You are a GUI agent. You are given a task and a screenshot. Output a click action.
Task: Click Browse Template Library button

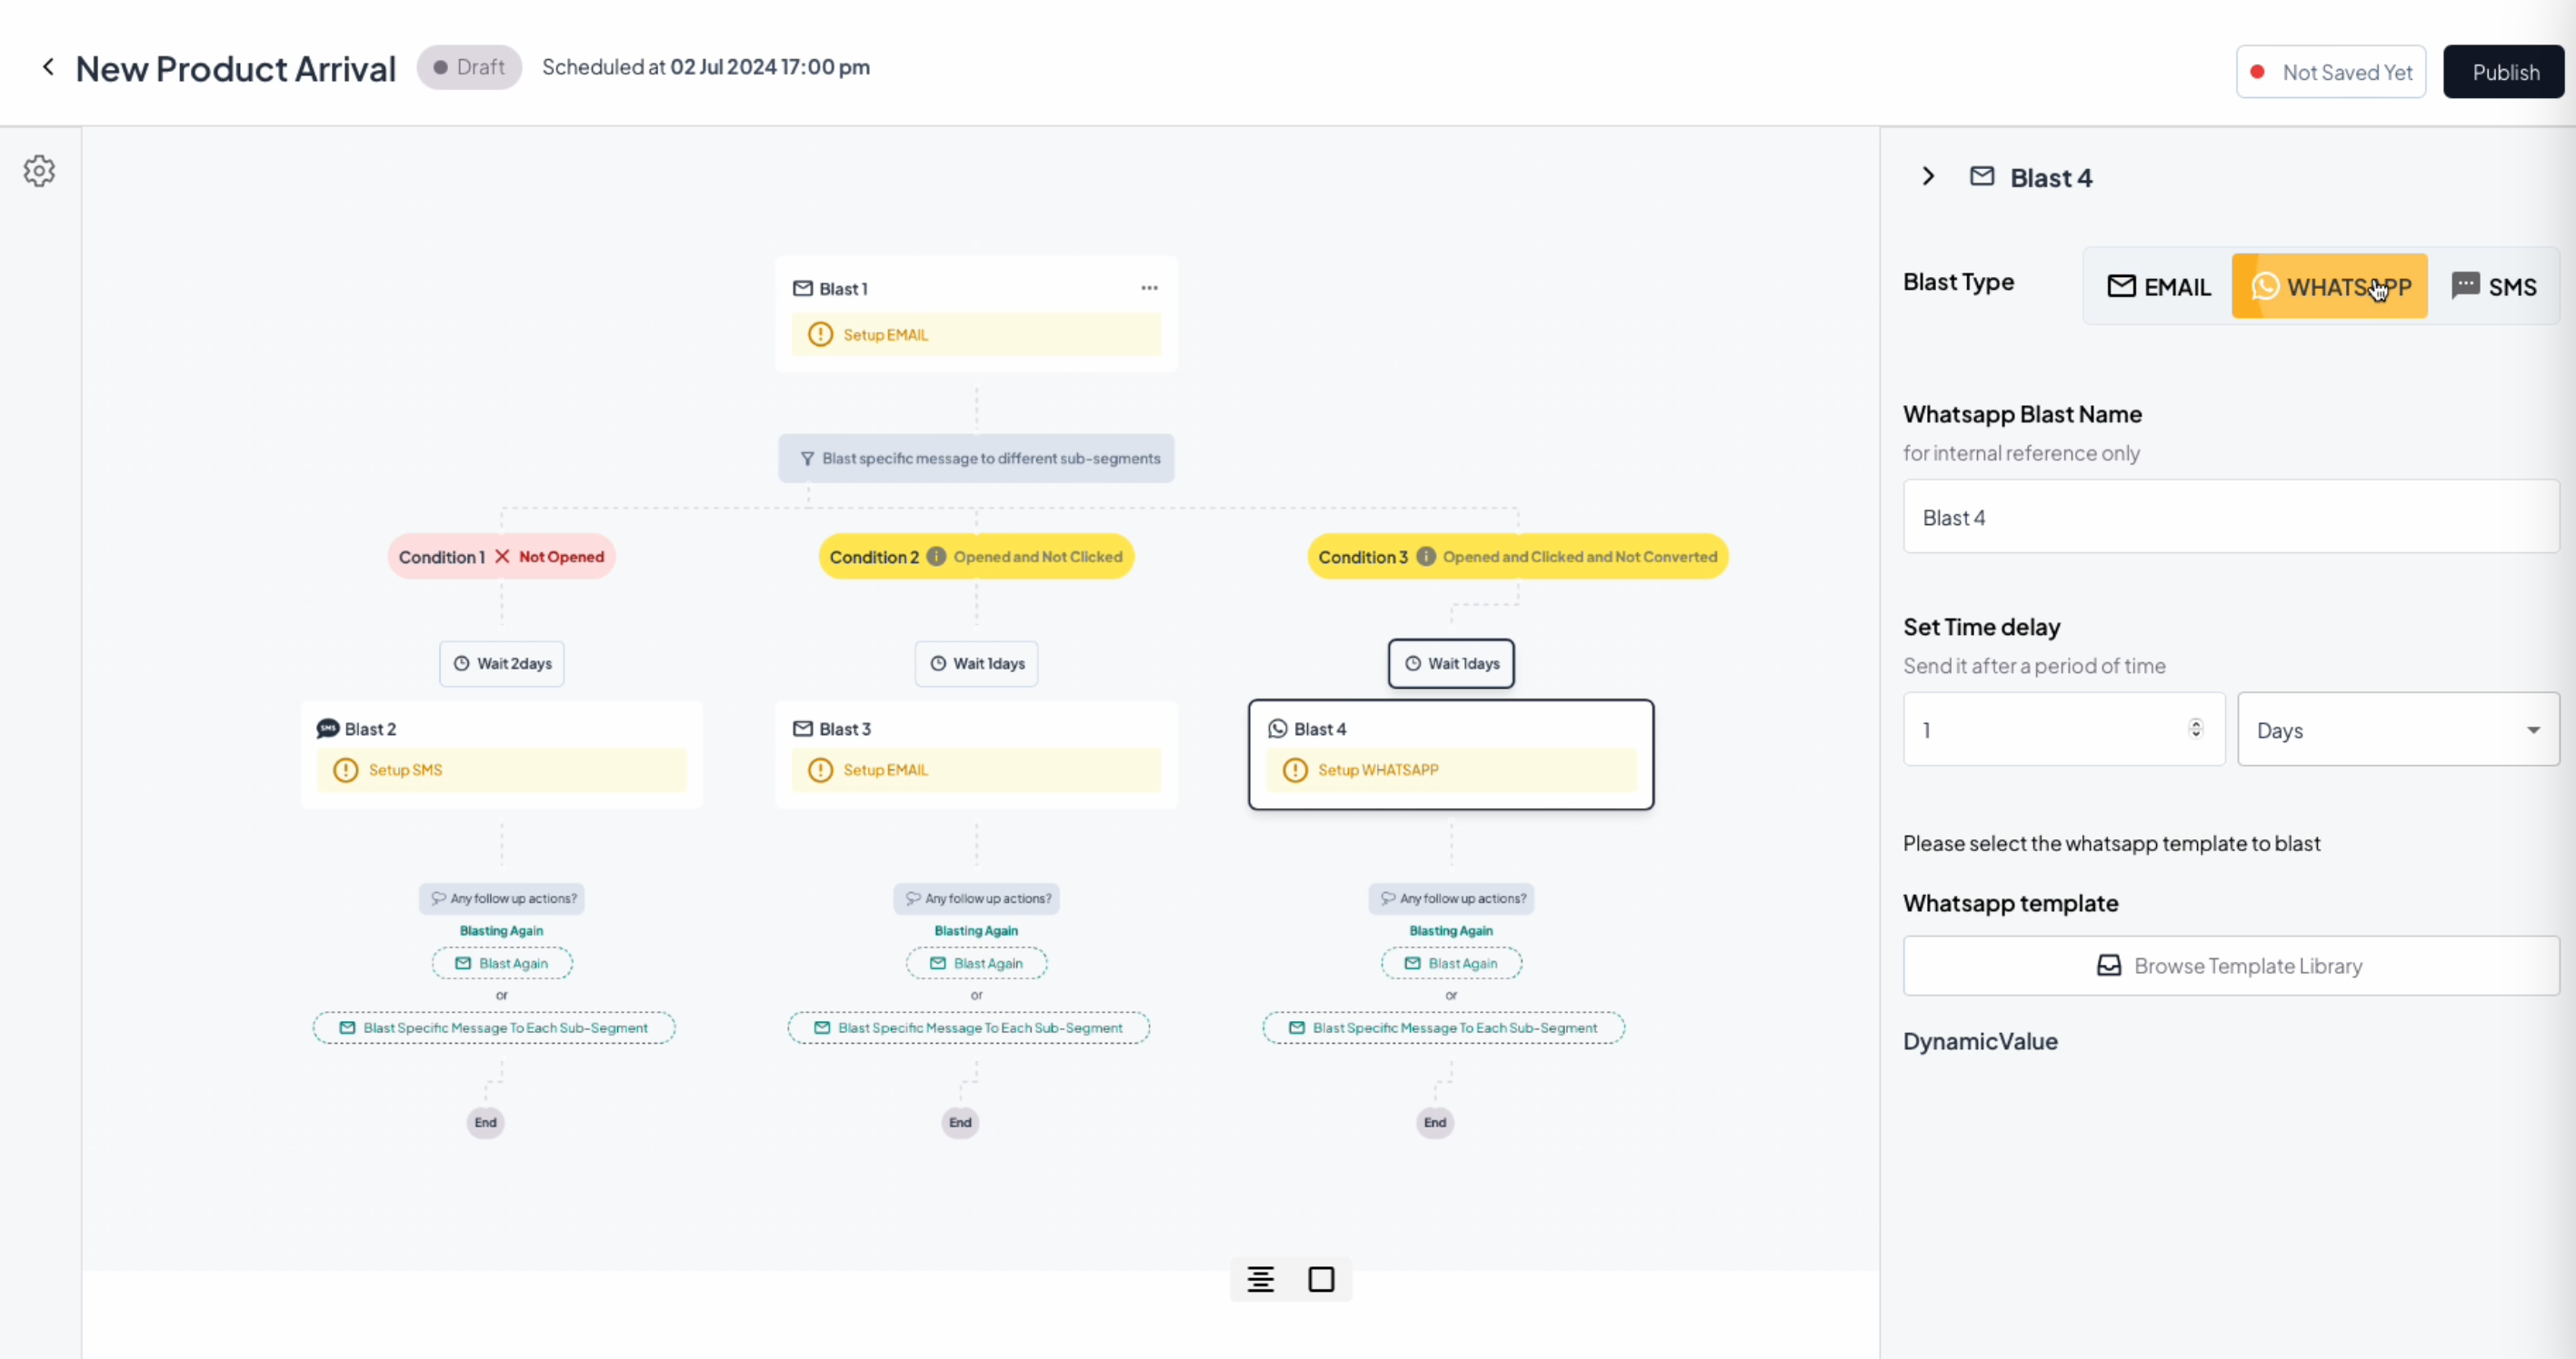point(2230,966)
